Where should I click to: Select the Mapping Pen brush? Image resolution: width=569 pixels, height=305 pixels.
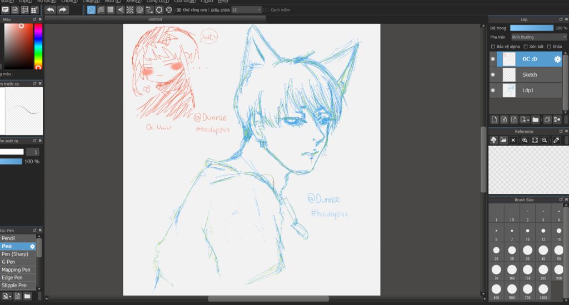[x=18, y=270]
